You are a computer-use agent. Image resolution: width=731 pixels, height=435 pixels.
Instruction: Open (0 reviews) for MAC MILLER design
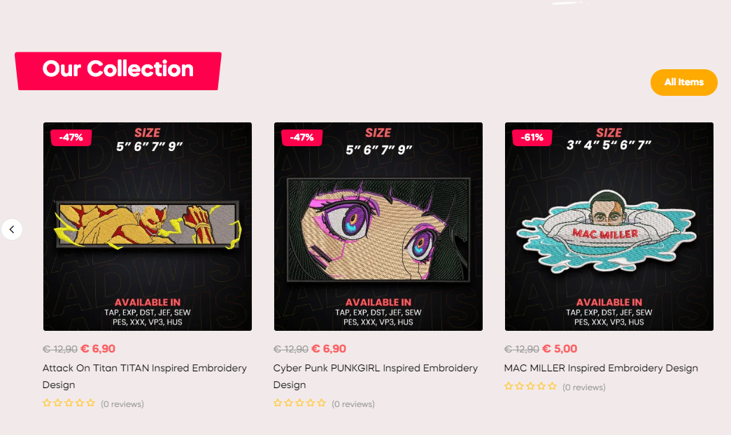[x=583, y=387]
